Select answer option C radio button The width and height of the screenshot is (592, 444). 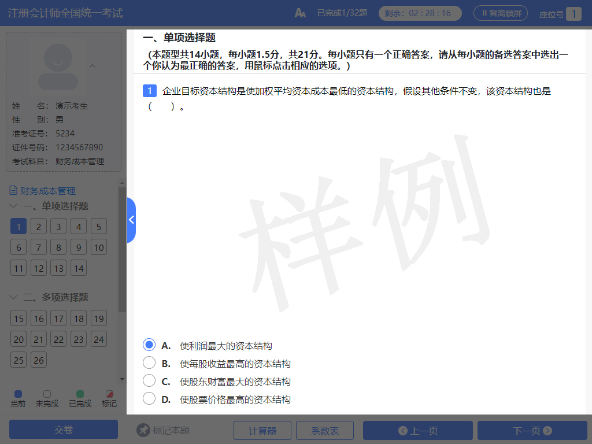click(x=149, y=381)
